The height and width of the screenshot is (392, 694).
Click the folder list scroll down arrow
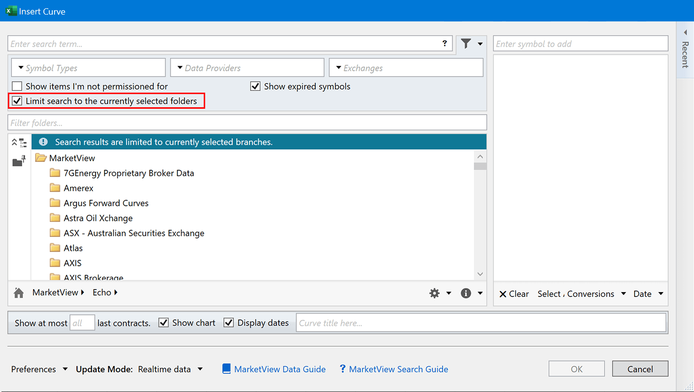point(480,274)
